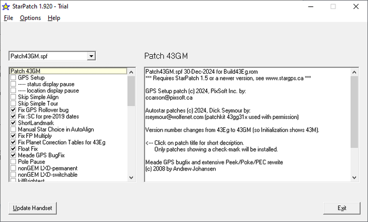The height and width of the screenshot is (222, 368).
Task: Click the StarPatch star icon in title bar
Action: tap(6, 7)
